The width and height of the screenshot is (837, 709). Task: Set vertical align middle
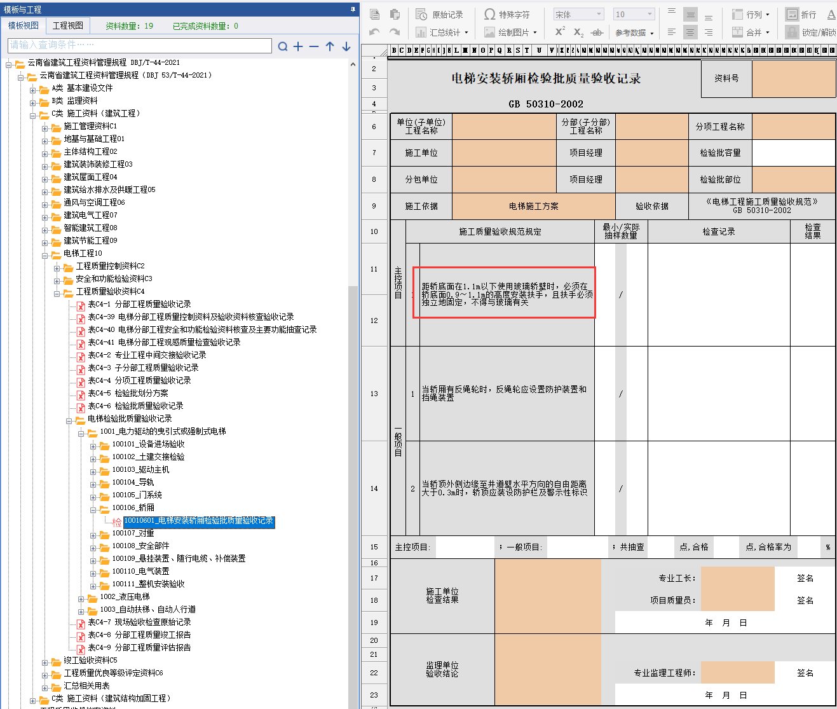tap(690, 14)
